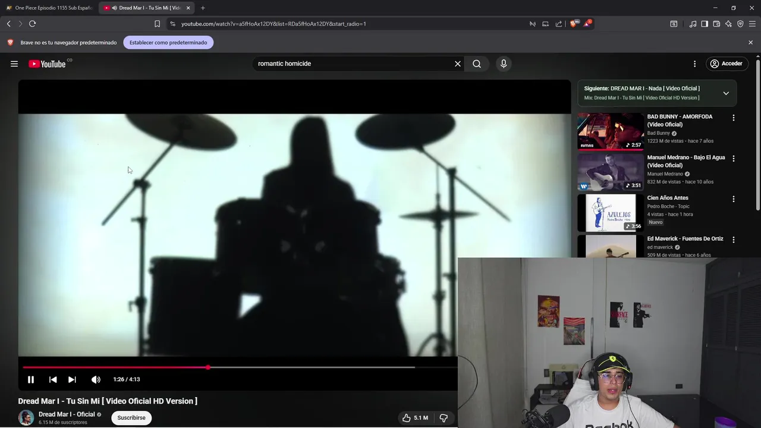Open the cast media icon in address bar
761x428 pixels.
(x=545, y=24)
